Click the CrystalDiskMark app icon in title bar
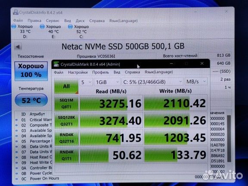 point(56,64)
